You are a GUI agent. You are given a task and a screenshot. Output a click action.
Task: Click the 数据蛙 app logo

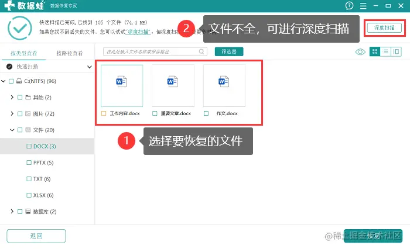24,5
